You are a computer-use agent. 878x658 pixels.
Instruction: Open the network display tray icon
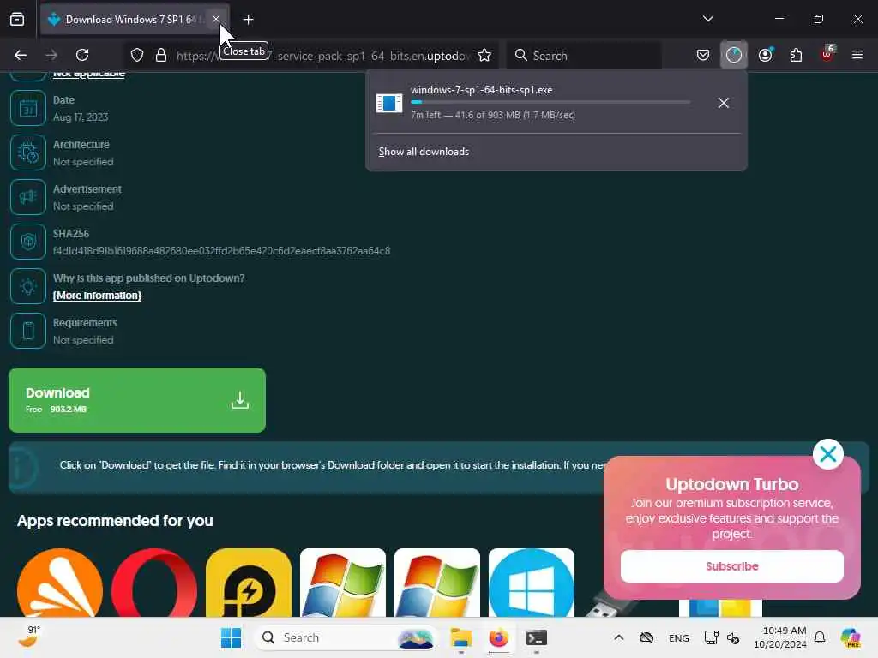(711, 637)
